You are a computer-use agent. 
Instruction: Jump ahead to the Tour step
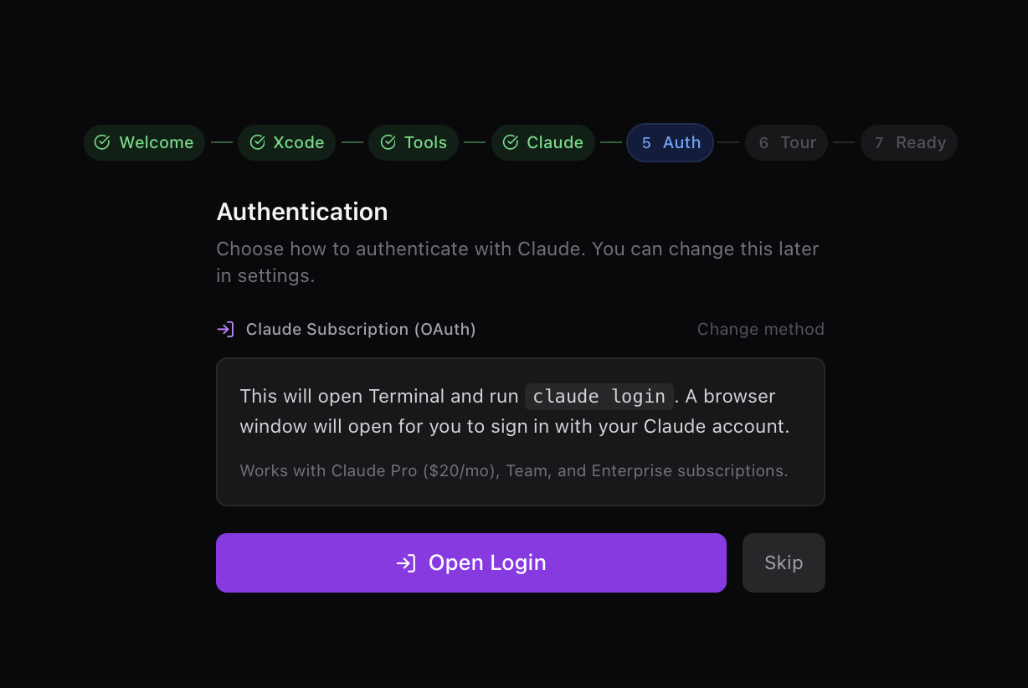[786, 142]
